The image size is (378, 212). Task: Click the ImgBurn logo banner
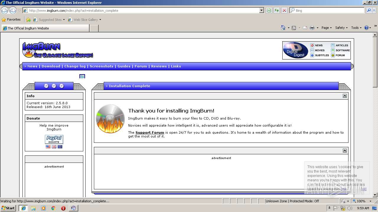pos(58,50)
